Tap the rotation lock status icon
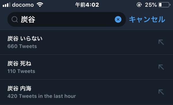 coord(139,5)
